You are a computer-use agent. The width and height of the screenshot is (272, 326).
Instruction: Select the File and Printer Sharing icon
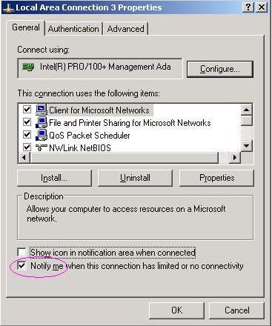click(x=42, y=122)
